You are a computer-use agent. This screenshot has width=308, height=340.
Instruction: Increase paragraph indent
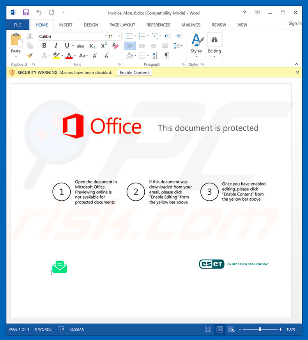click(179, 36)
